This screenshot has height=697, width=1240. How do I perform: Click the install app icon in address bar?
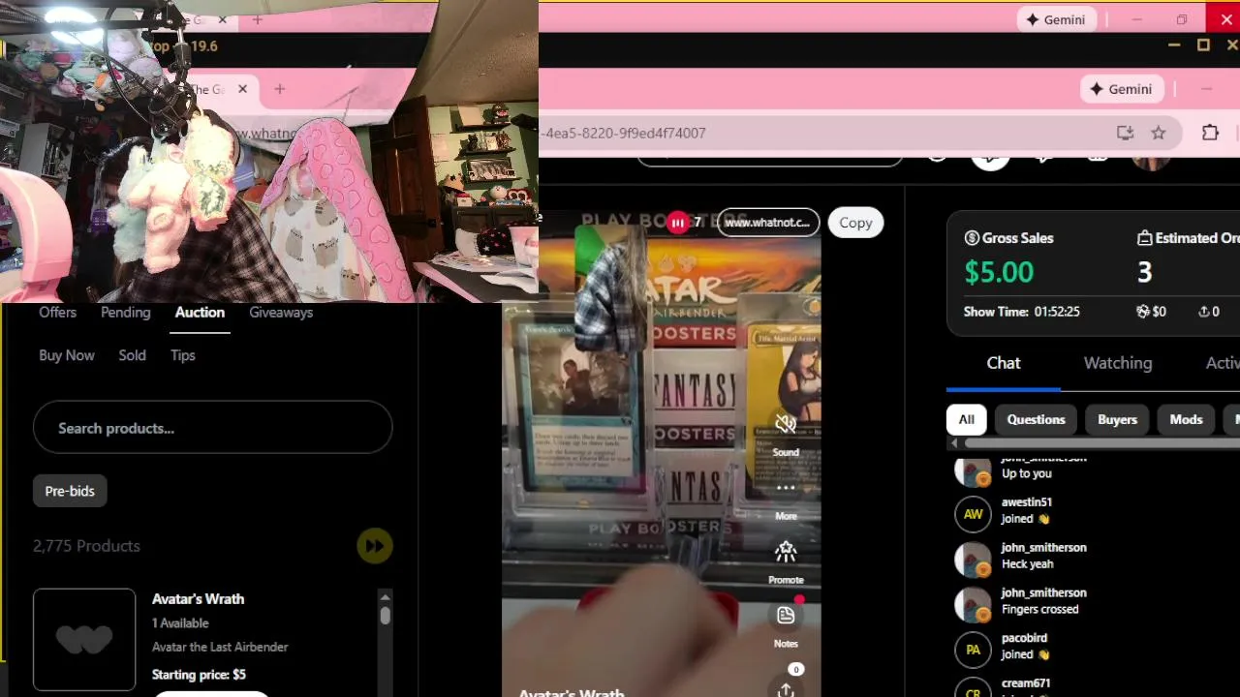point(1125,133)
